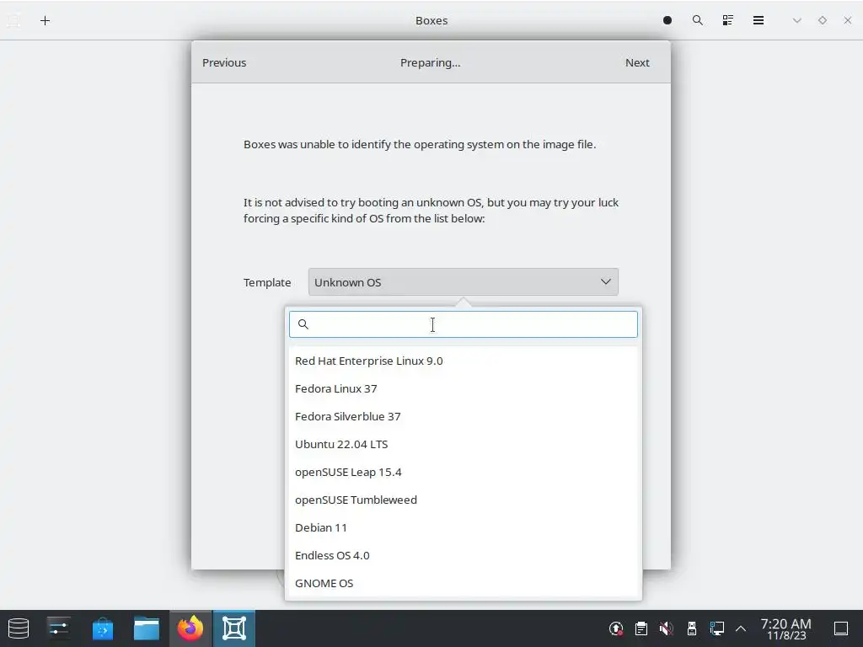Screen dimensions: 863x647
Task: Switch to list view icon in header
Action: tap(727, 20)
